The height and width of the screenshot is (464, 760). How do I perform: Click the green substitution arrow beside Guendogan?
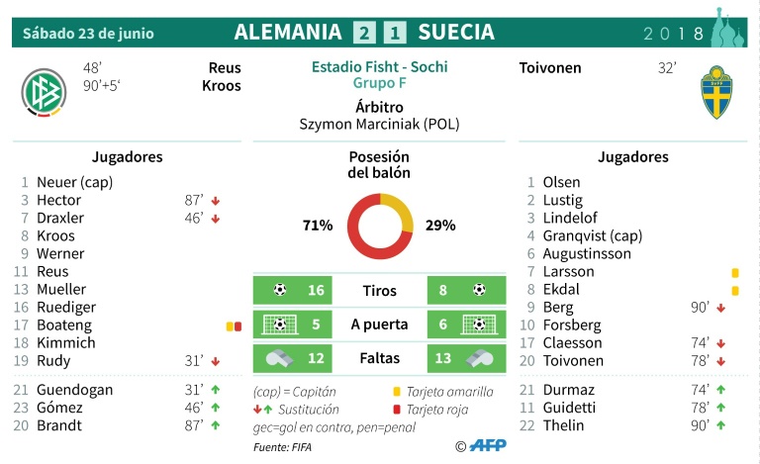click(216, 389)
